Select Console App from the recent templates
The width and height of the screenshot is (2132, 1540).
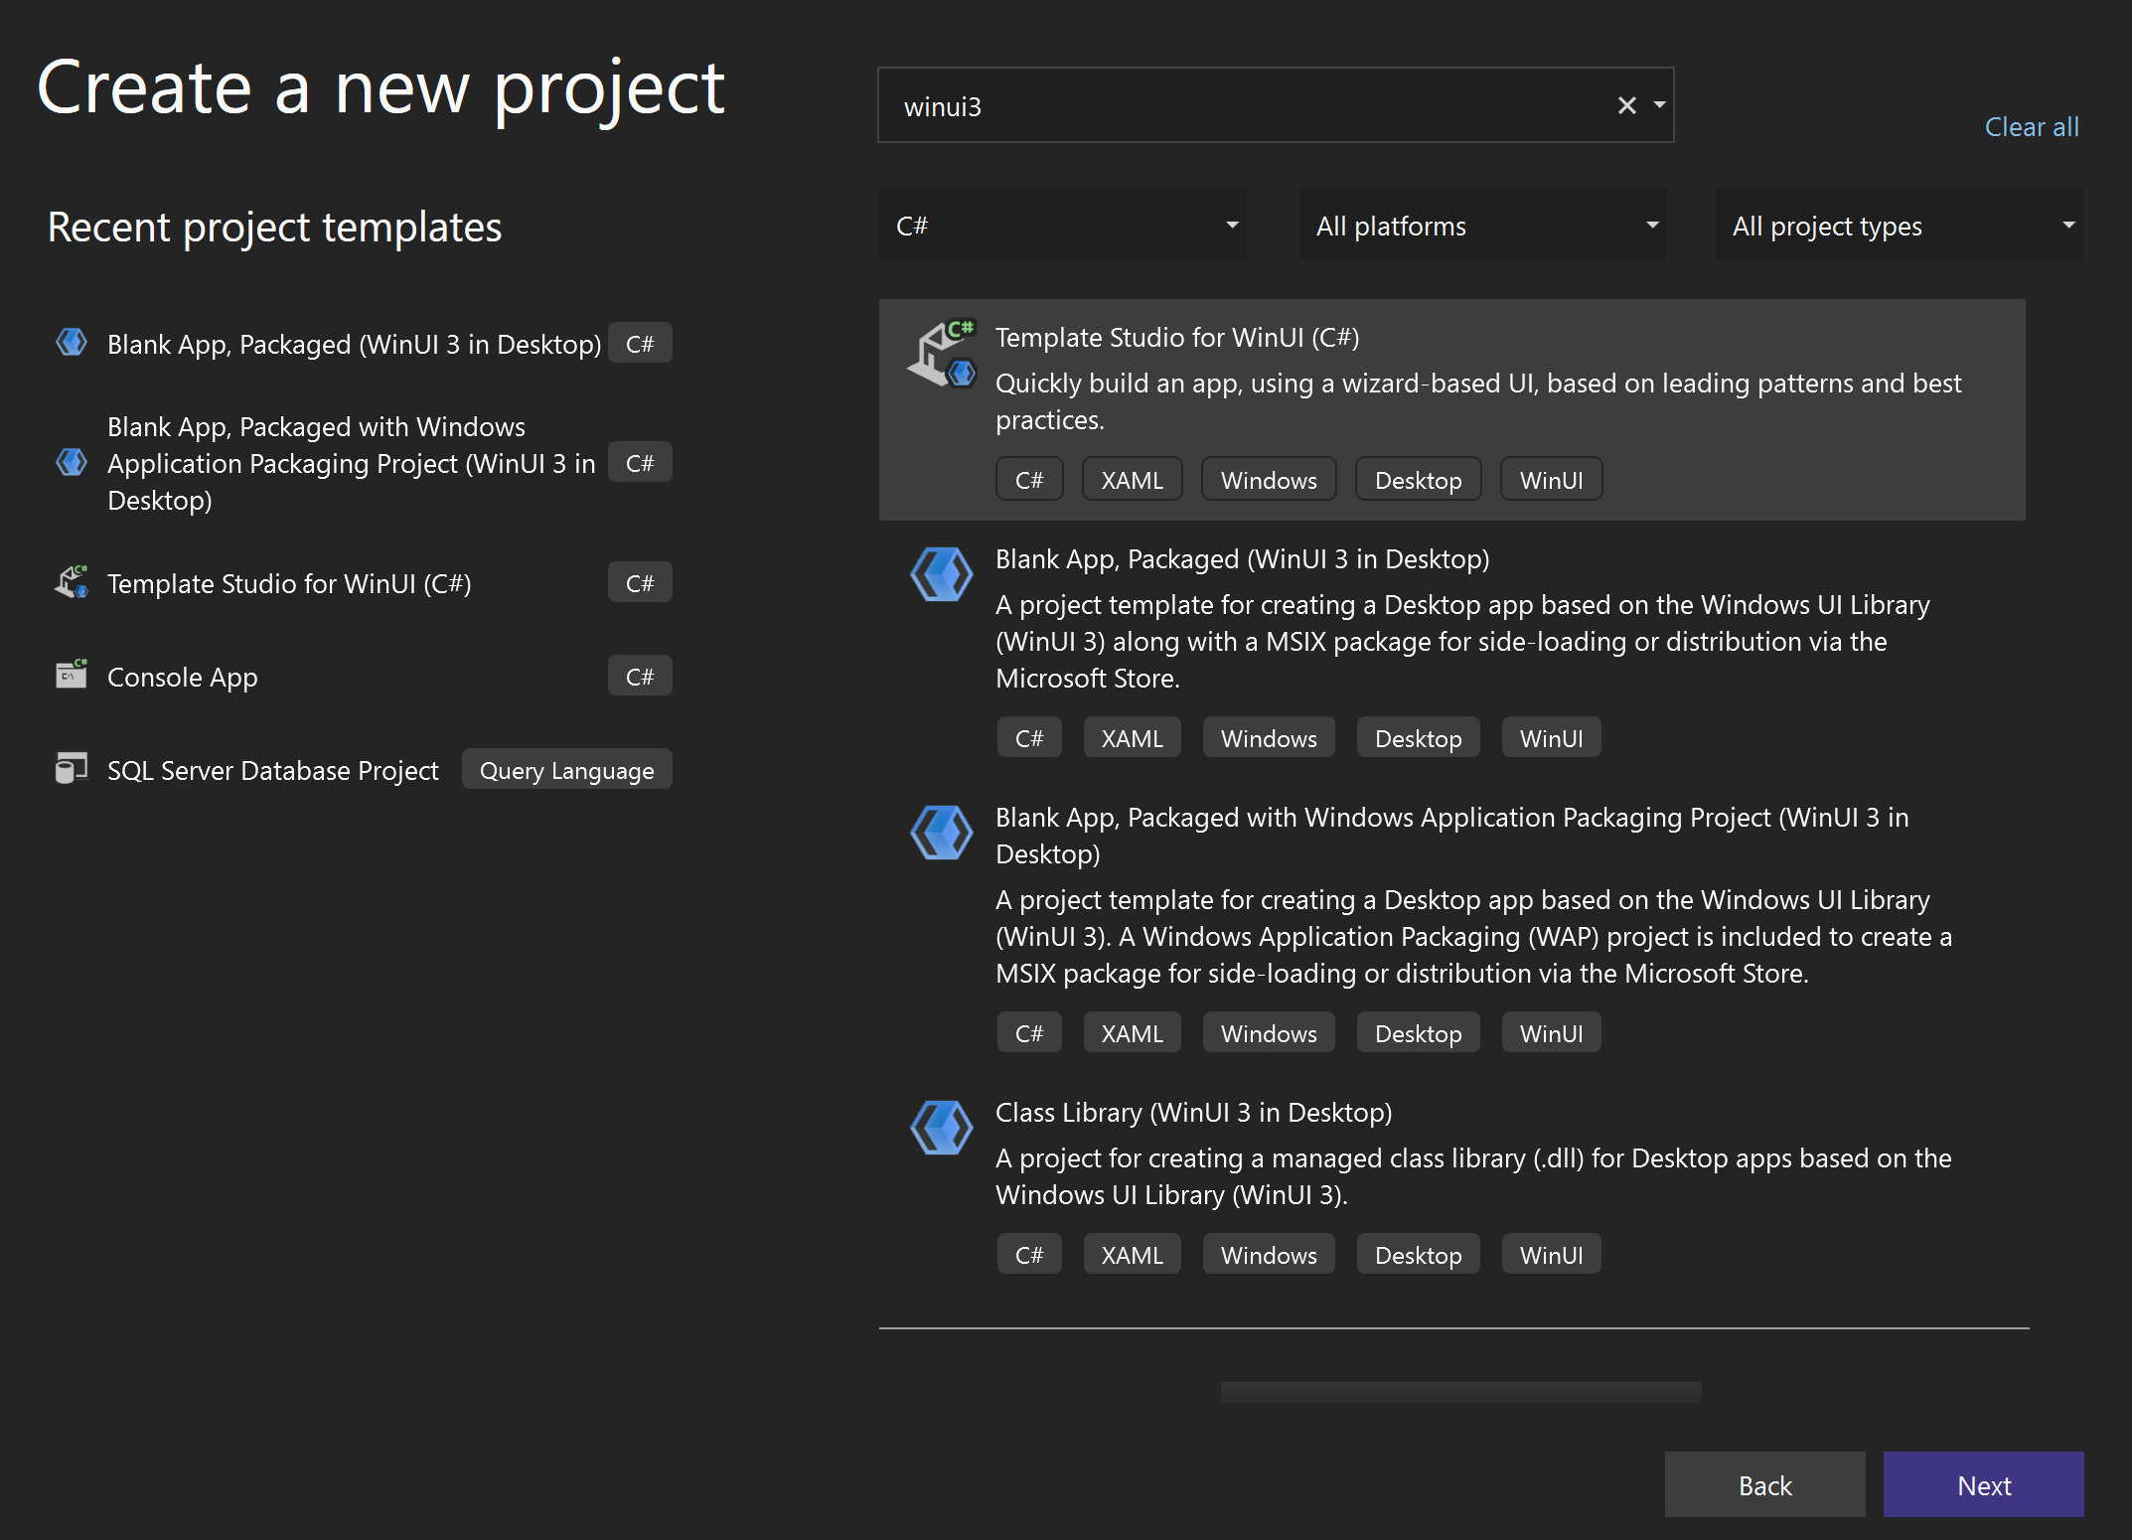point(183,677)
